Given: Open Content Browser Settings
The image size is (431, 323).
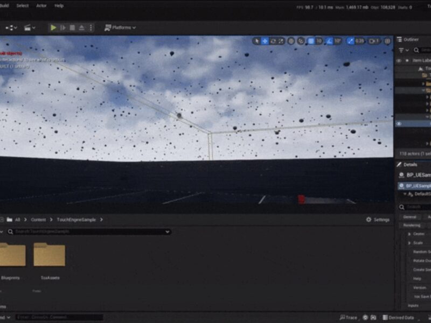Looking at the screenshot, I should pyautogui.click(x=378, y=220).
